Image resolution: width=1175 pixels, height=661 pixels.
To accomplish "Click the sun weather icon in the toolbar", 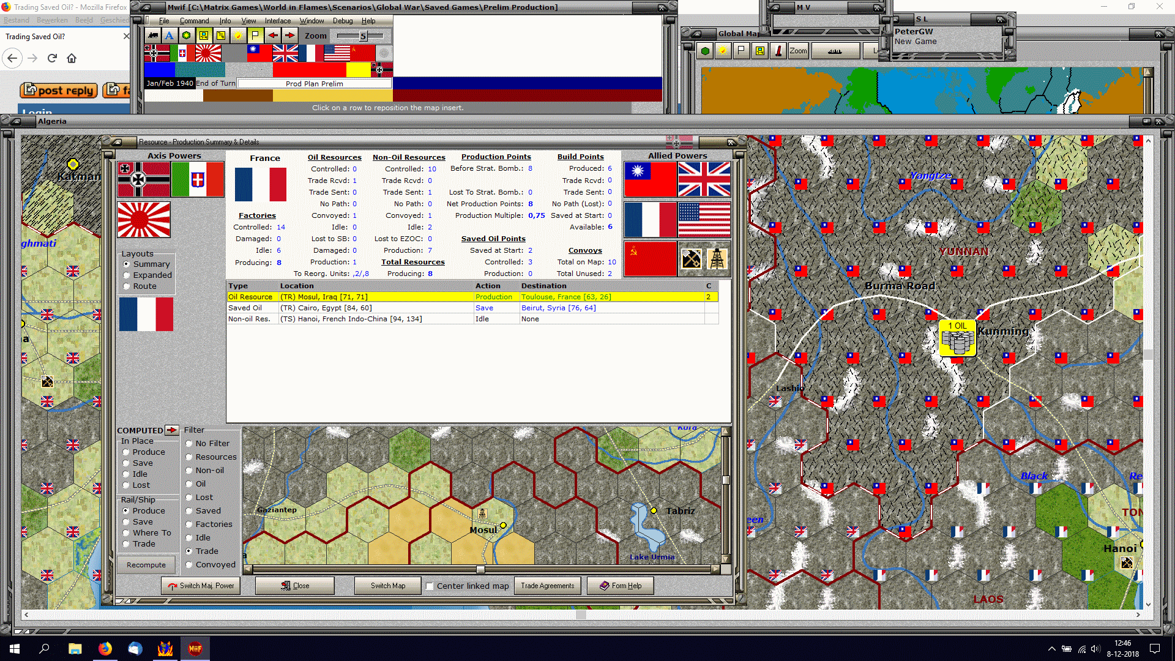I will (x=238, y=35).
